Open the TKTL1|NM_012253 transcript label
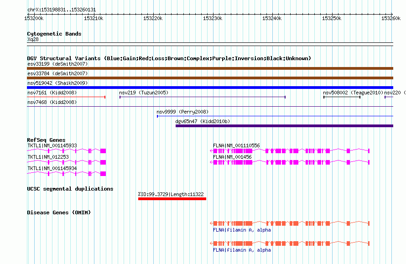The height and width of the screenshot is (264, 406). coord(48,157)
